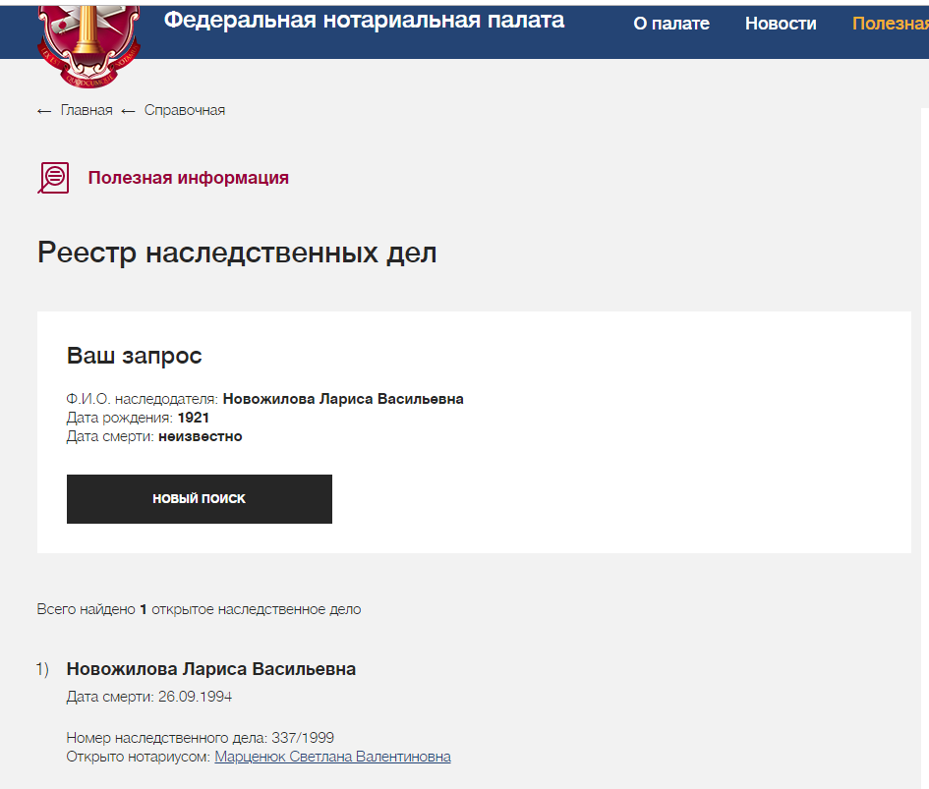Viewport: 929px width, 789px height.
Task: Open the О палате menu item
Action: pos(672,24)
